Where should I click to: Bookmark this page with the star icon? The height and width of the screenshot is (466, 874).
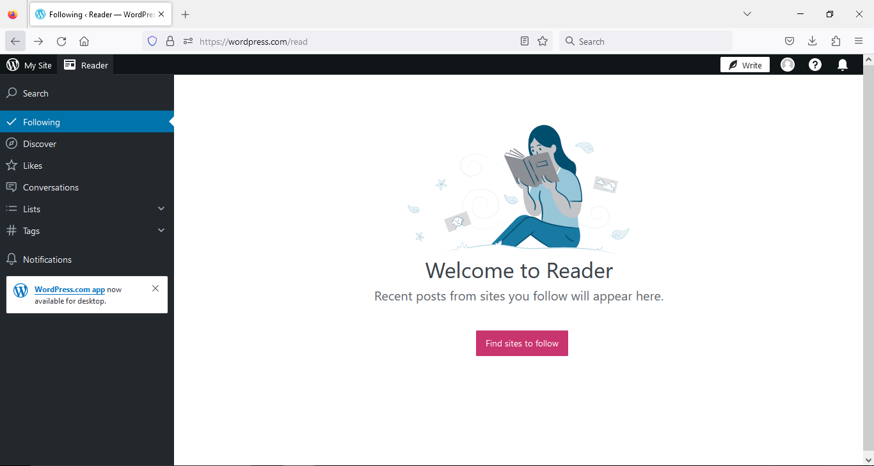coord(543,42)
